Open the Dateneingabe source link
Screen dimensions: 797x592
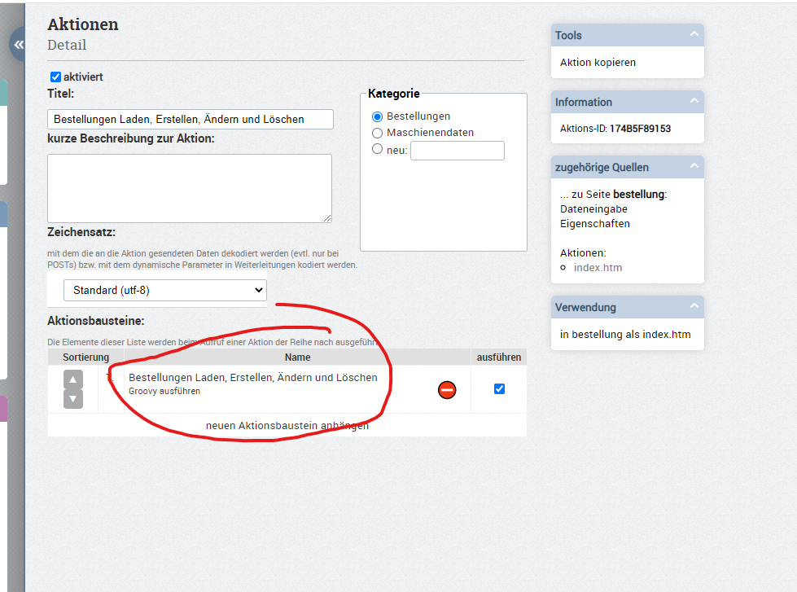(593, 209)
